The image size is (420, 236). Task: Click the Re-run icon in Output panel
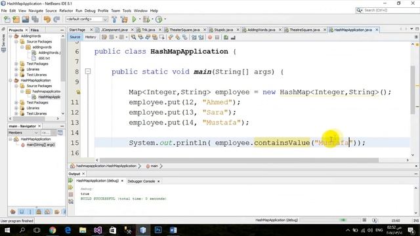tap(71, 181)
